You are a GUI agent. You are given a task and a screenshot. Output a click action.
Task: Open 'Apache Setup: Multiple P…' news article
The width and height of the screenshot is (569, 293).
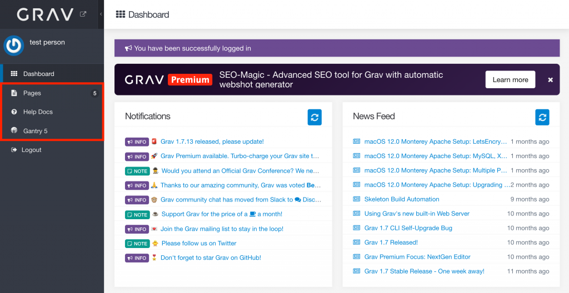(436, 170)
